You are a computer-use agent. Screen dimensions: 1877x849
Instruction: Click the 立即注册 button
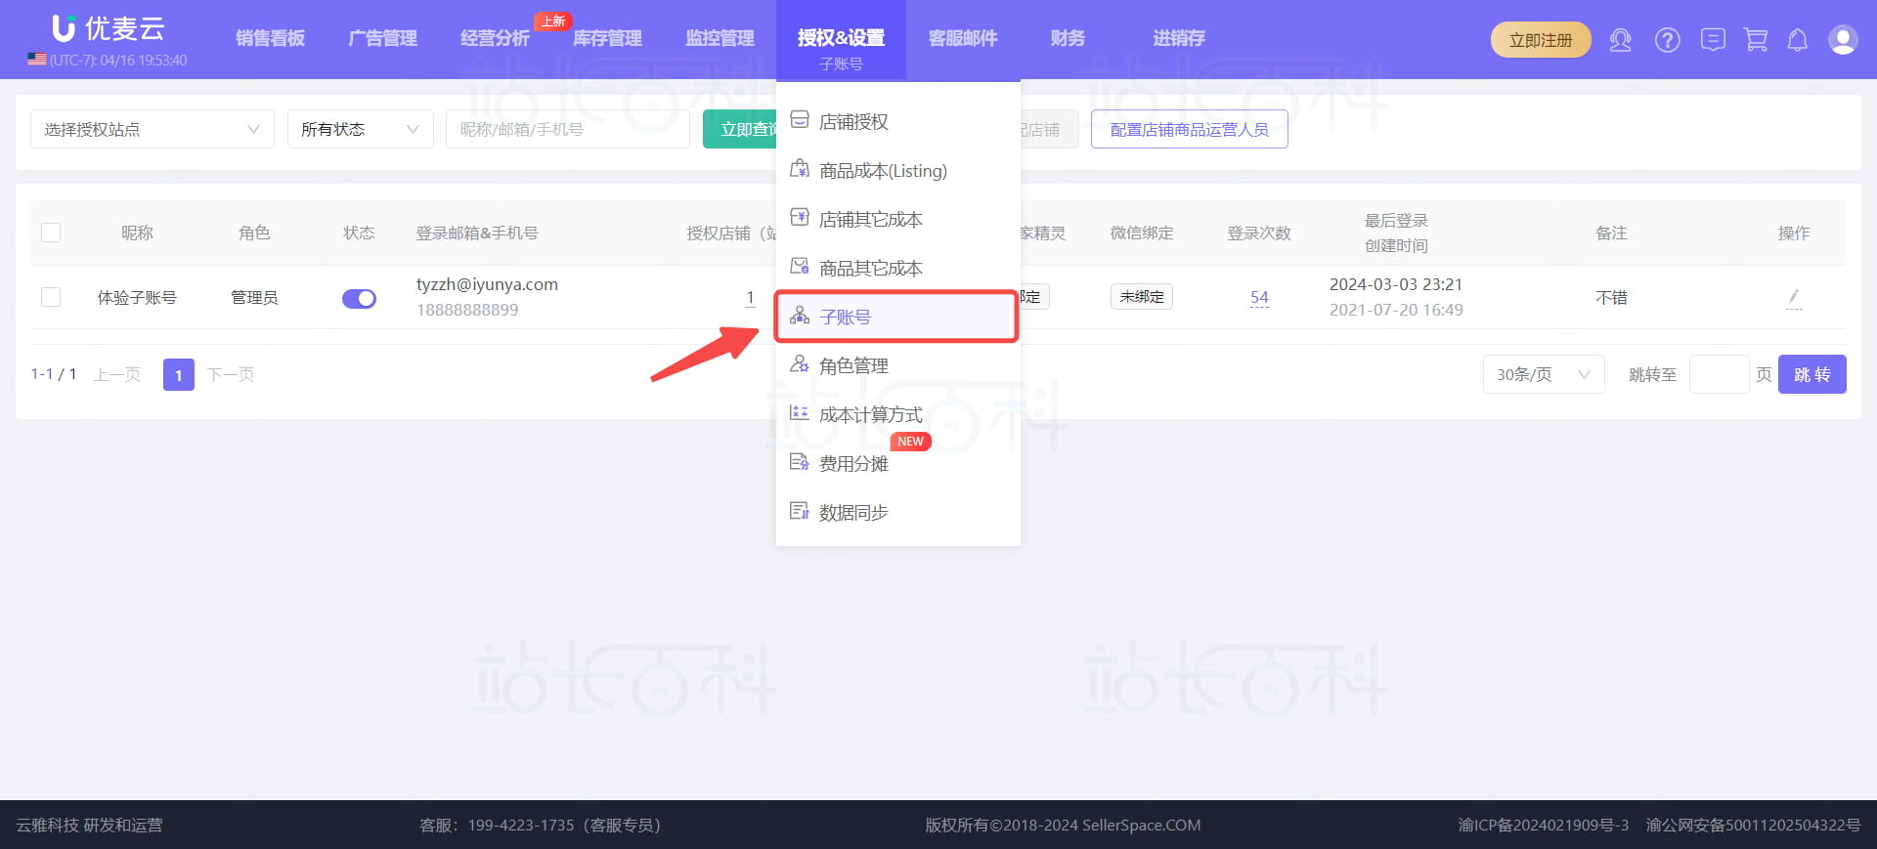click(1541, 40)
